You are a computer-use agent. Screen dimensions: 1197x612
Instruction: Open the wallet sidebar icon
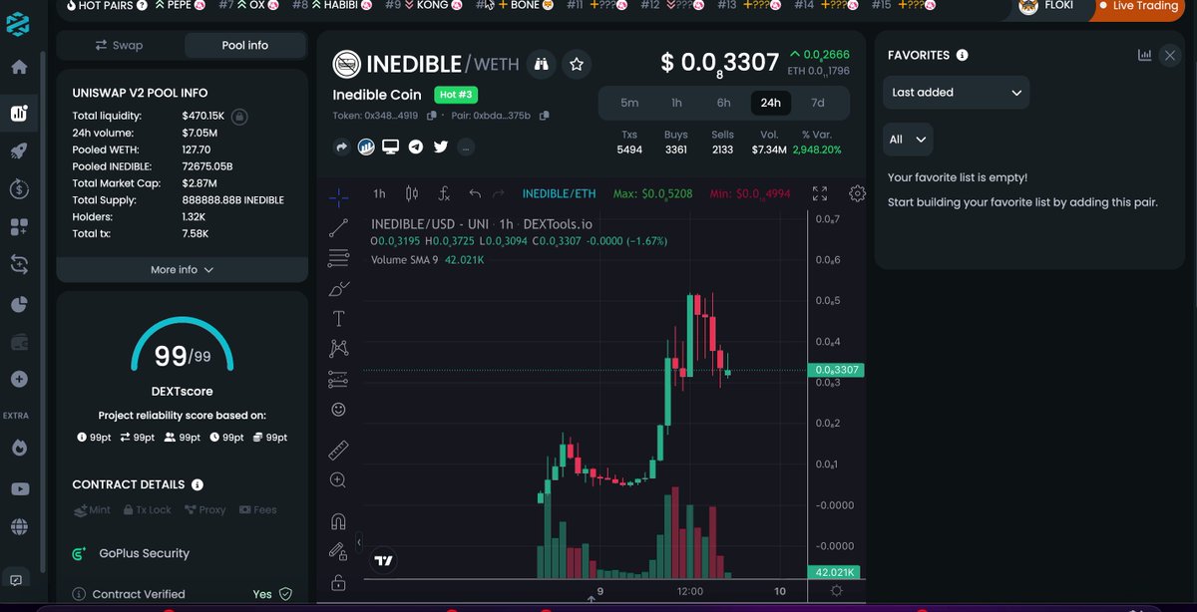[x=19, y=342]
